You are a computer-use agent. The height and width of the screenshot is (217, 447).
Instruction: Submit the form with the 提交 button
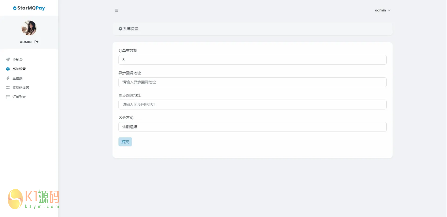[x=125, y=142]
